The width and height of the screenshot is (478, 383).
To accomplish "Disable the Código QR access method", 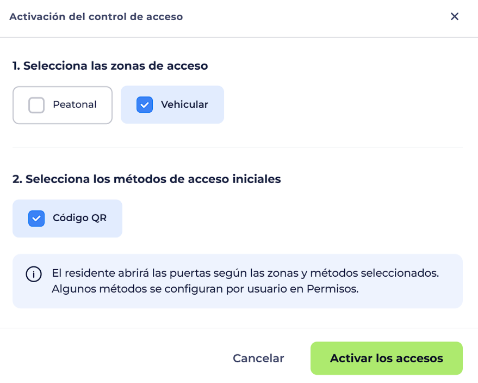I will point(67,218).
